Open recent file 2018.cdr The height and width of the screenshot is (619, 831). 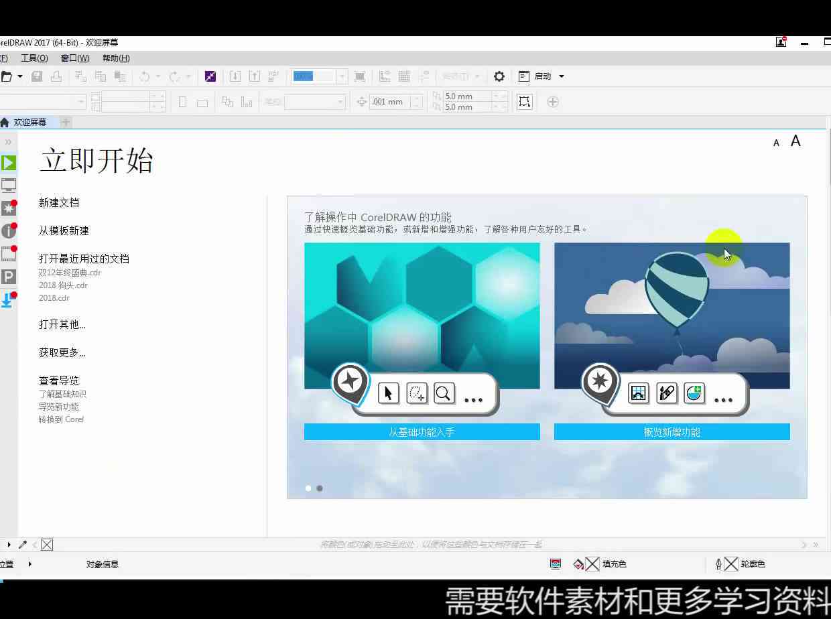click(x=54, y=298)
